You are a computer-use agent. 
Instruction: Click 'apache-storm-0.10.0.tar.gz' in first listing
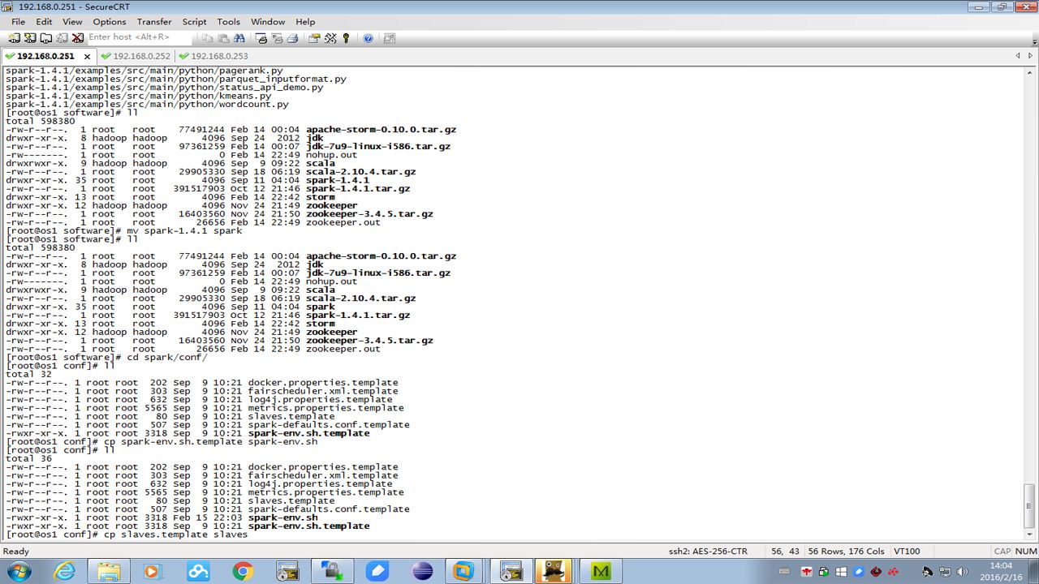pos(381,130)
